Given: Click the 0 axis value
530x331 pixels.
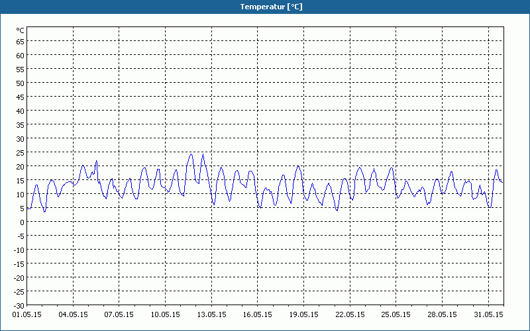Looking at the screenshot, I should click(x=23, y=222).
